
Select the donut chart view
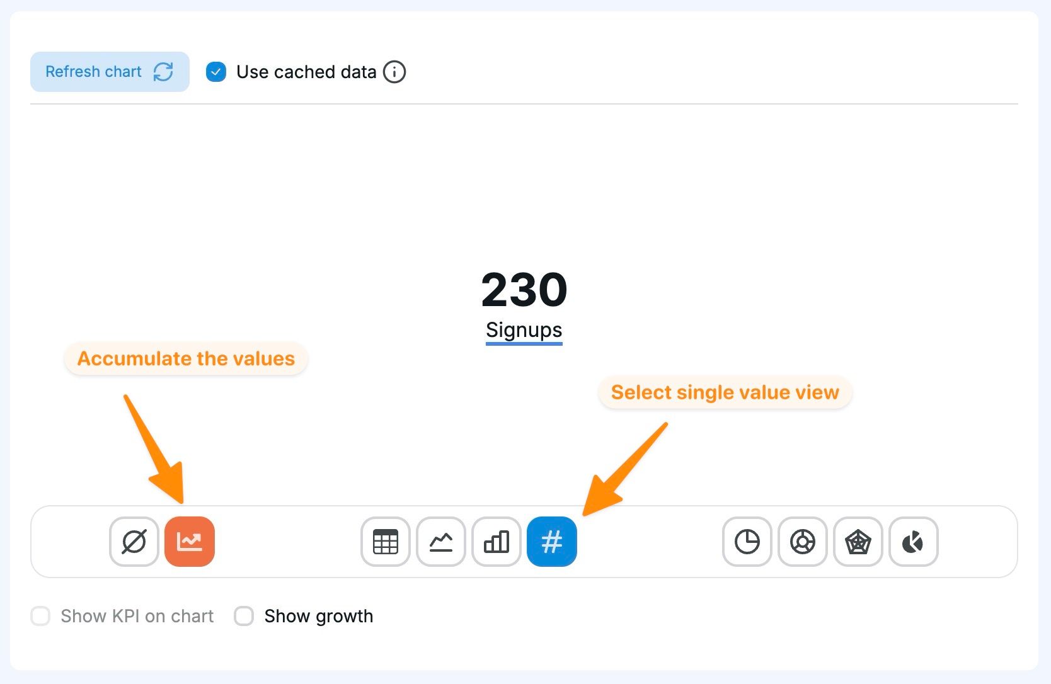pyautogui.click(x=803, y=542)
